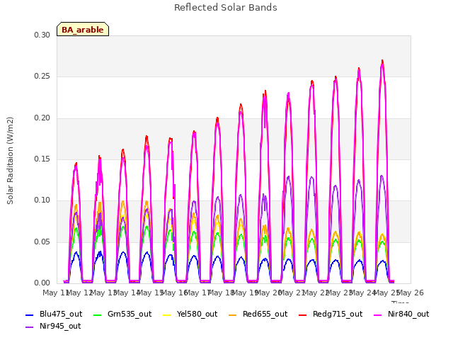
Task: Click the Grn535_out green legend swatch
Action: [98, 314]
